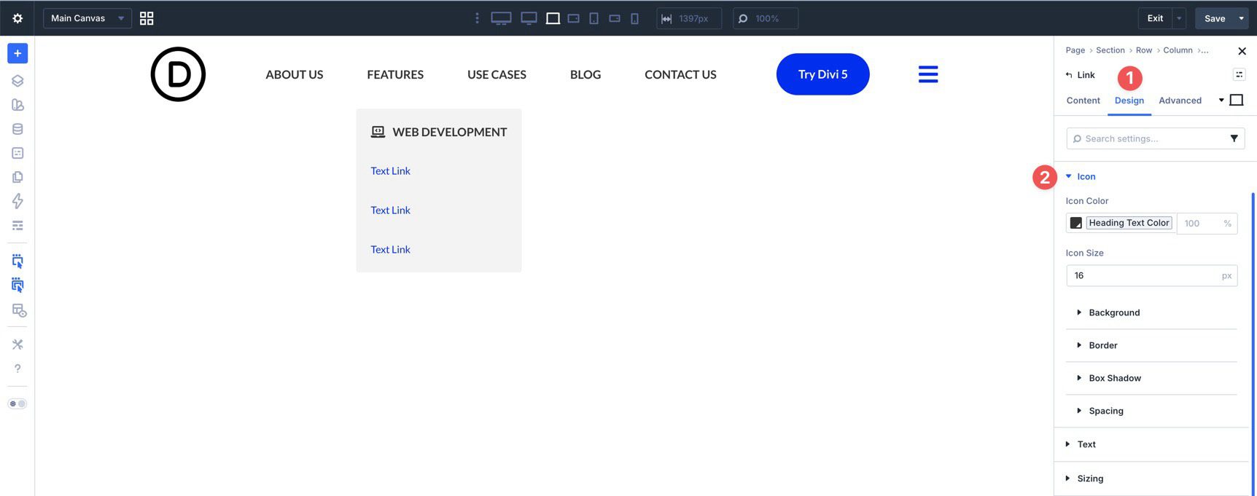Open the Main Canvas dropdown
The image size is (1257, 496).
[87, 18]
